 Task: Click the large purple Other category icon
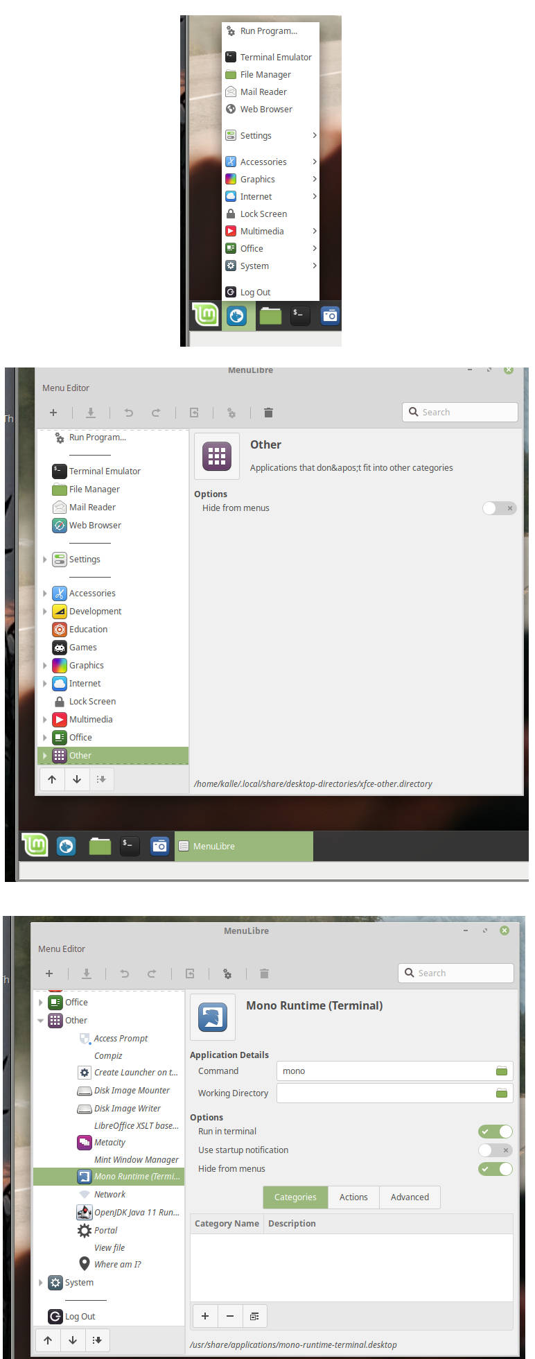[216, 456]
